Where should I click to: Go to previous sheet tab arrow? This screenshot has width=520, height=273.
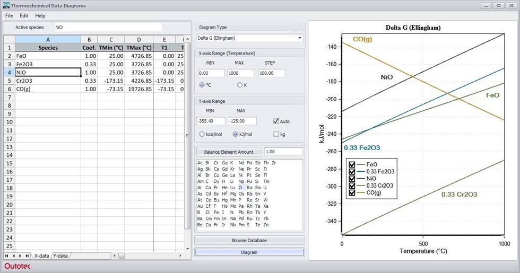click(x=14, y=256)
